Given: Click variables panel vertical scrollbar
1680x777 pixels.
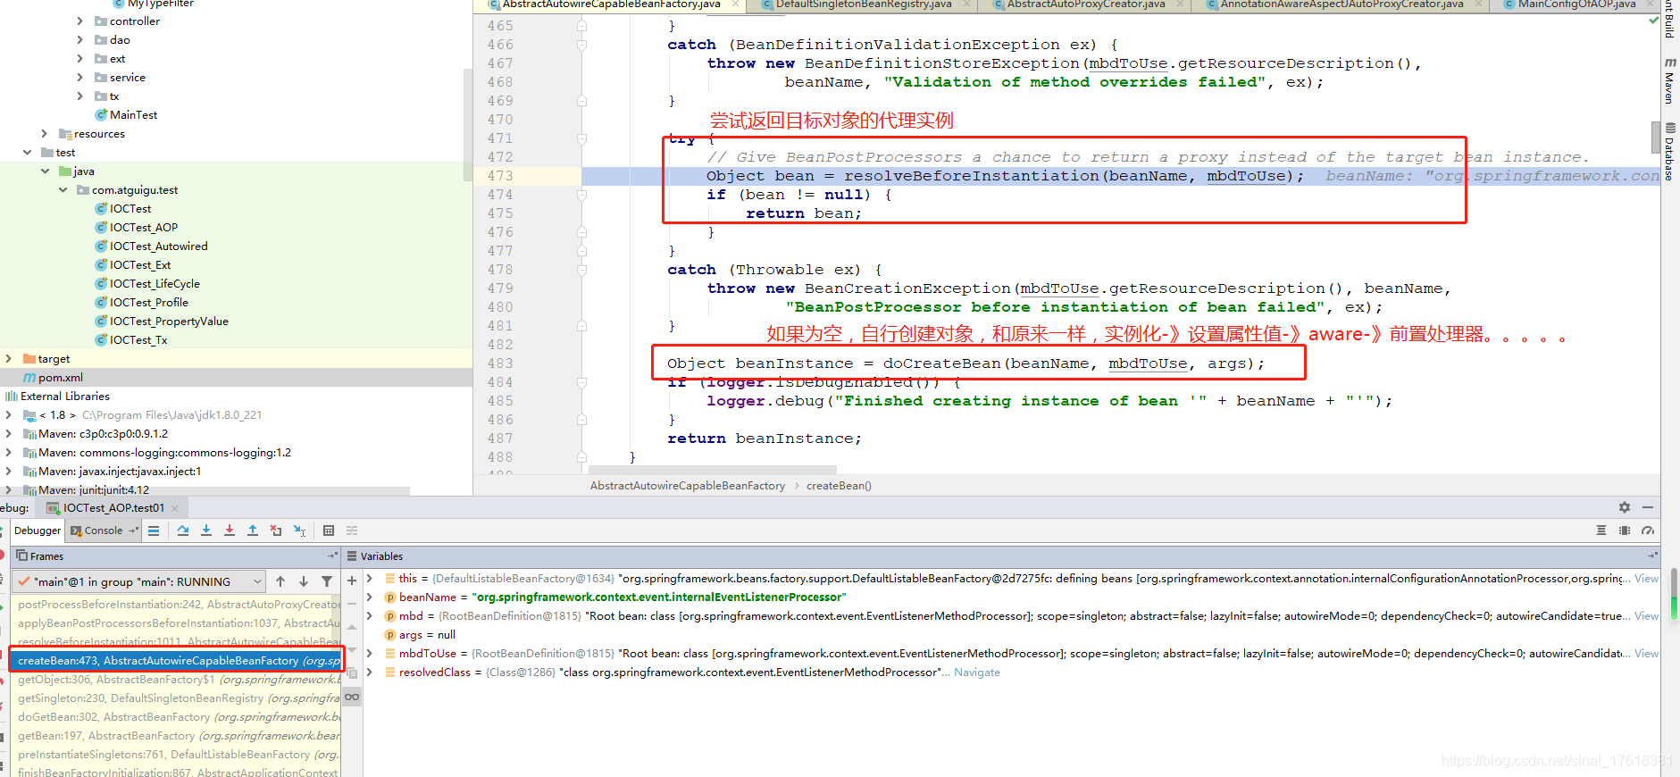Looking at the screenshot, I should tap(1674, 594).
